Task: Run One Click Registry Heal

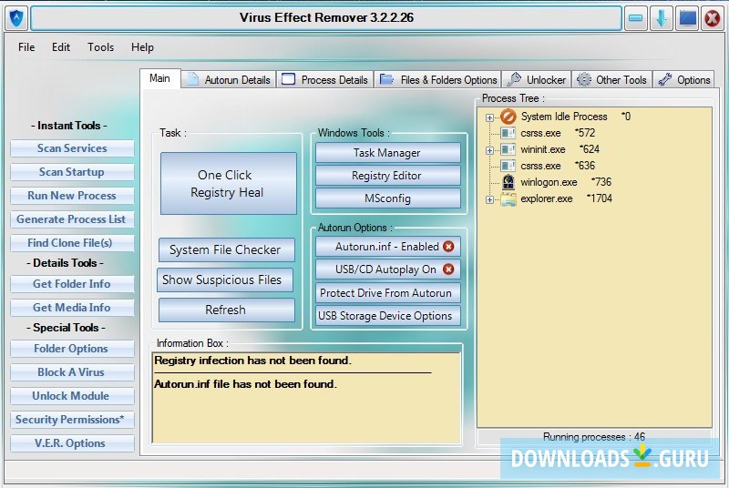Action: tap(229, 184)
